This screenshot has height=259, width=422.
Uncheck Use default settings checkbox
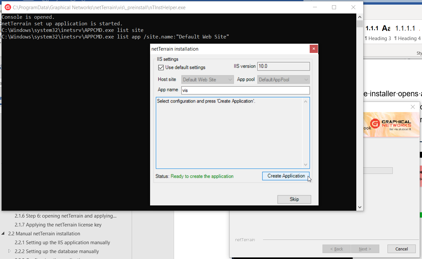(x=161, y=67)
